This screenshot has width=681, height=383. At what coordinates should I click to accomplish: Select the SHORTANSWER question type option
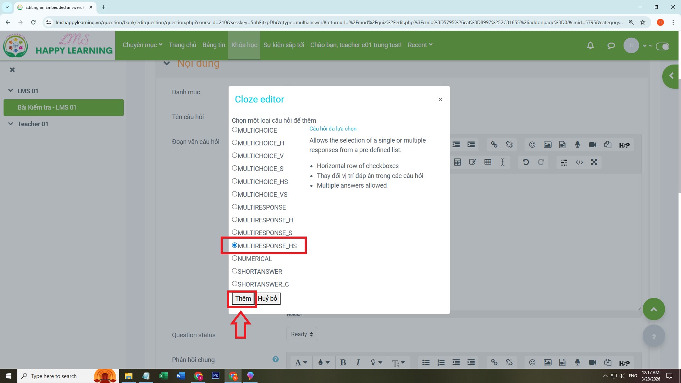pyautogui.click(x=234, y=271)
